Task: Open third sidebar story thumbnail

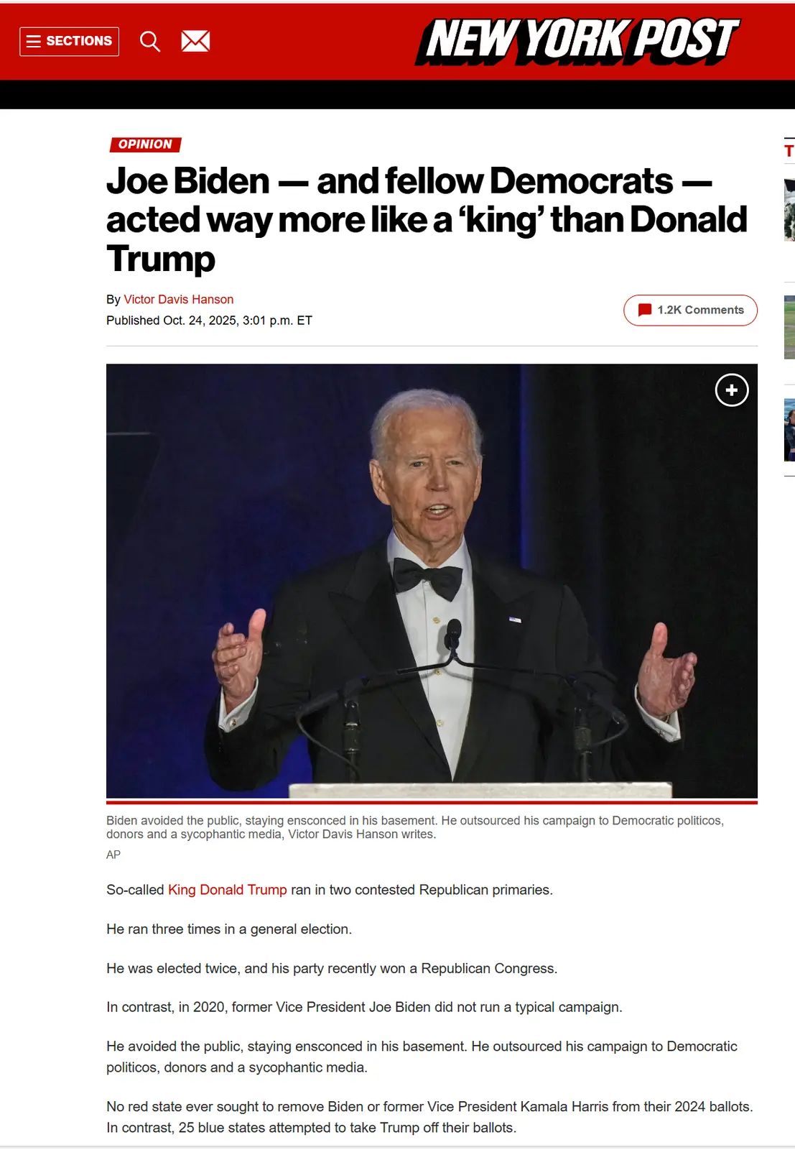Action: (789, 430)
